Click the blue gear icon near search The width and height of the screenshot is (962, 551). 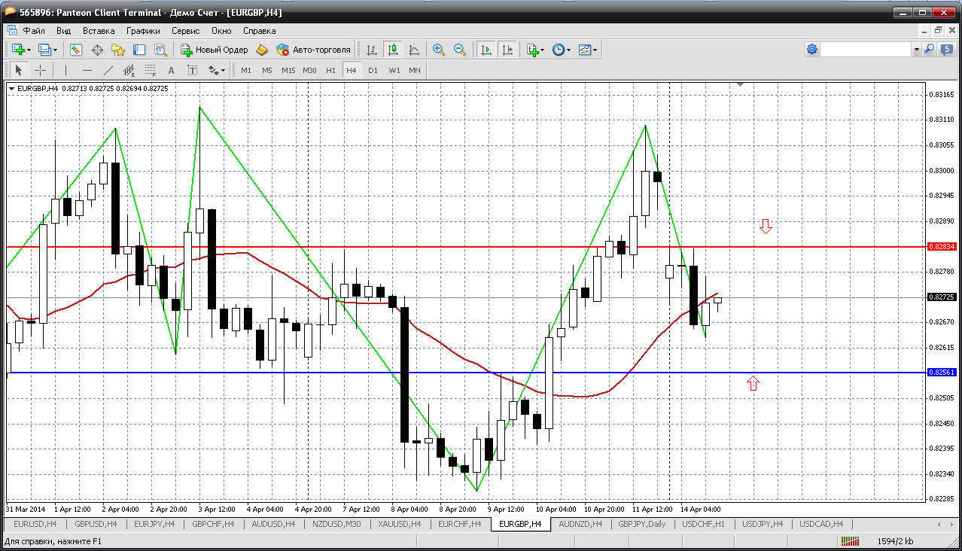coord(812,50)
